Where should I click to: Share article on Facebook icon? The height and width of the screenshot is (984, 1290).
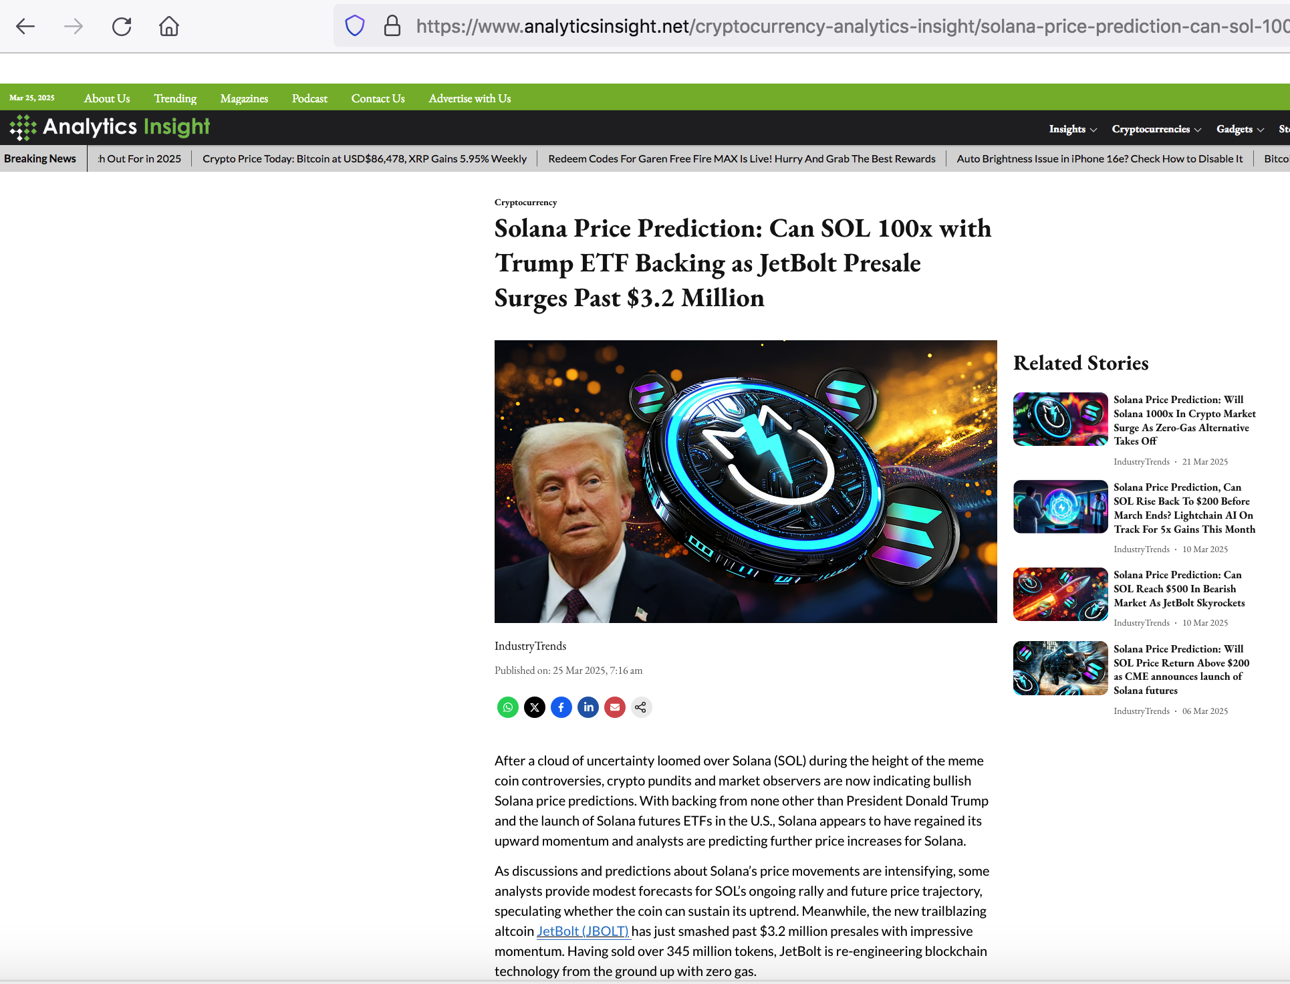561,707
